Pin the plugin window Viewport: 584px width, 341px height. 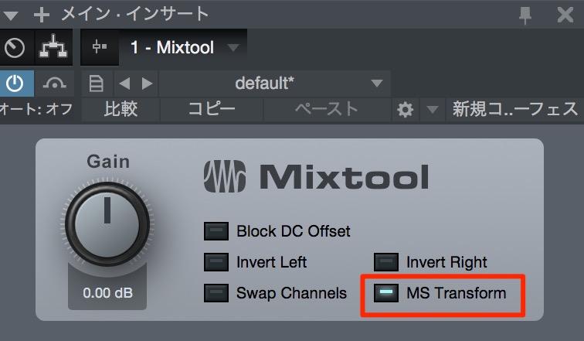(525, 15)
